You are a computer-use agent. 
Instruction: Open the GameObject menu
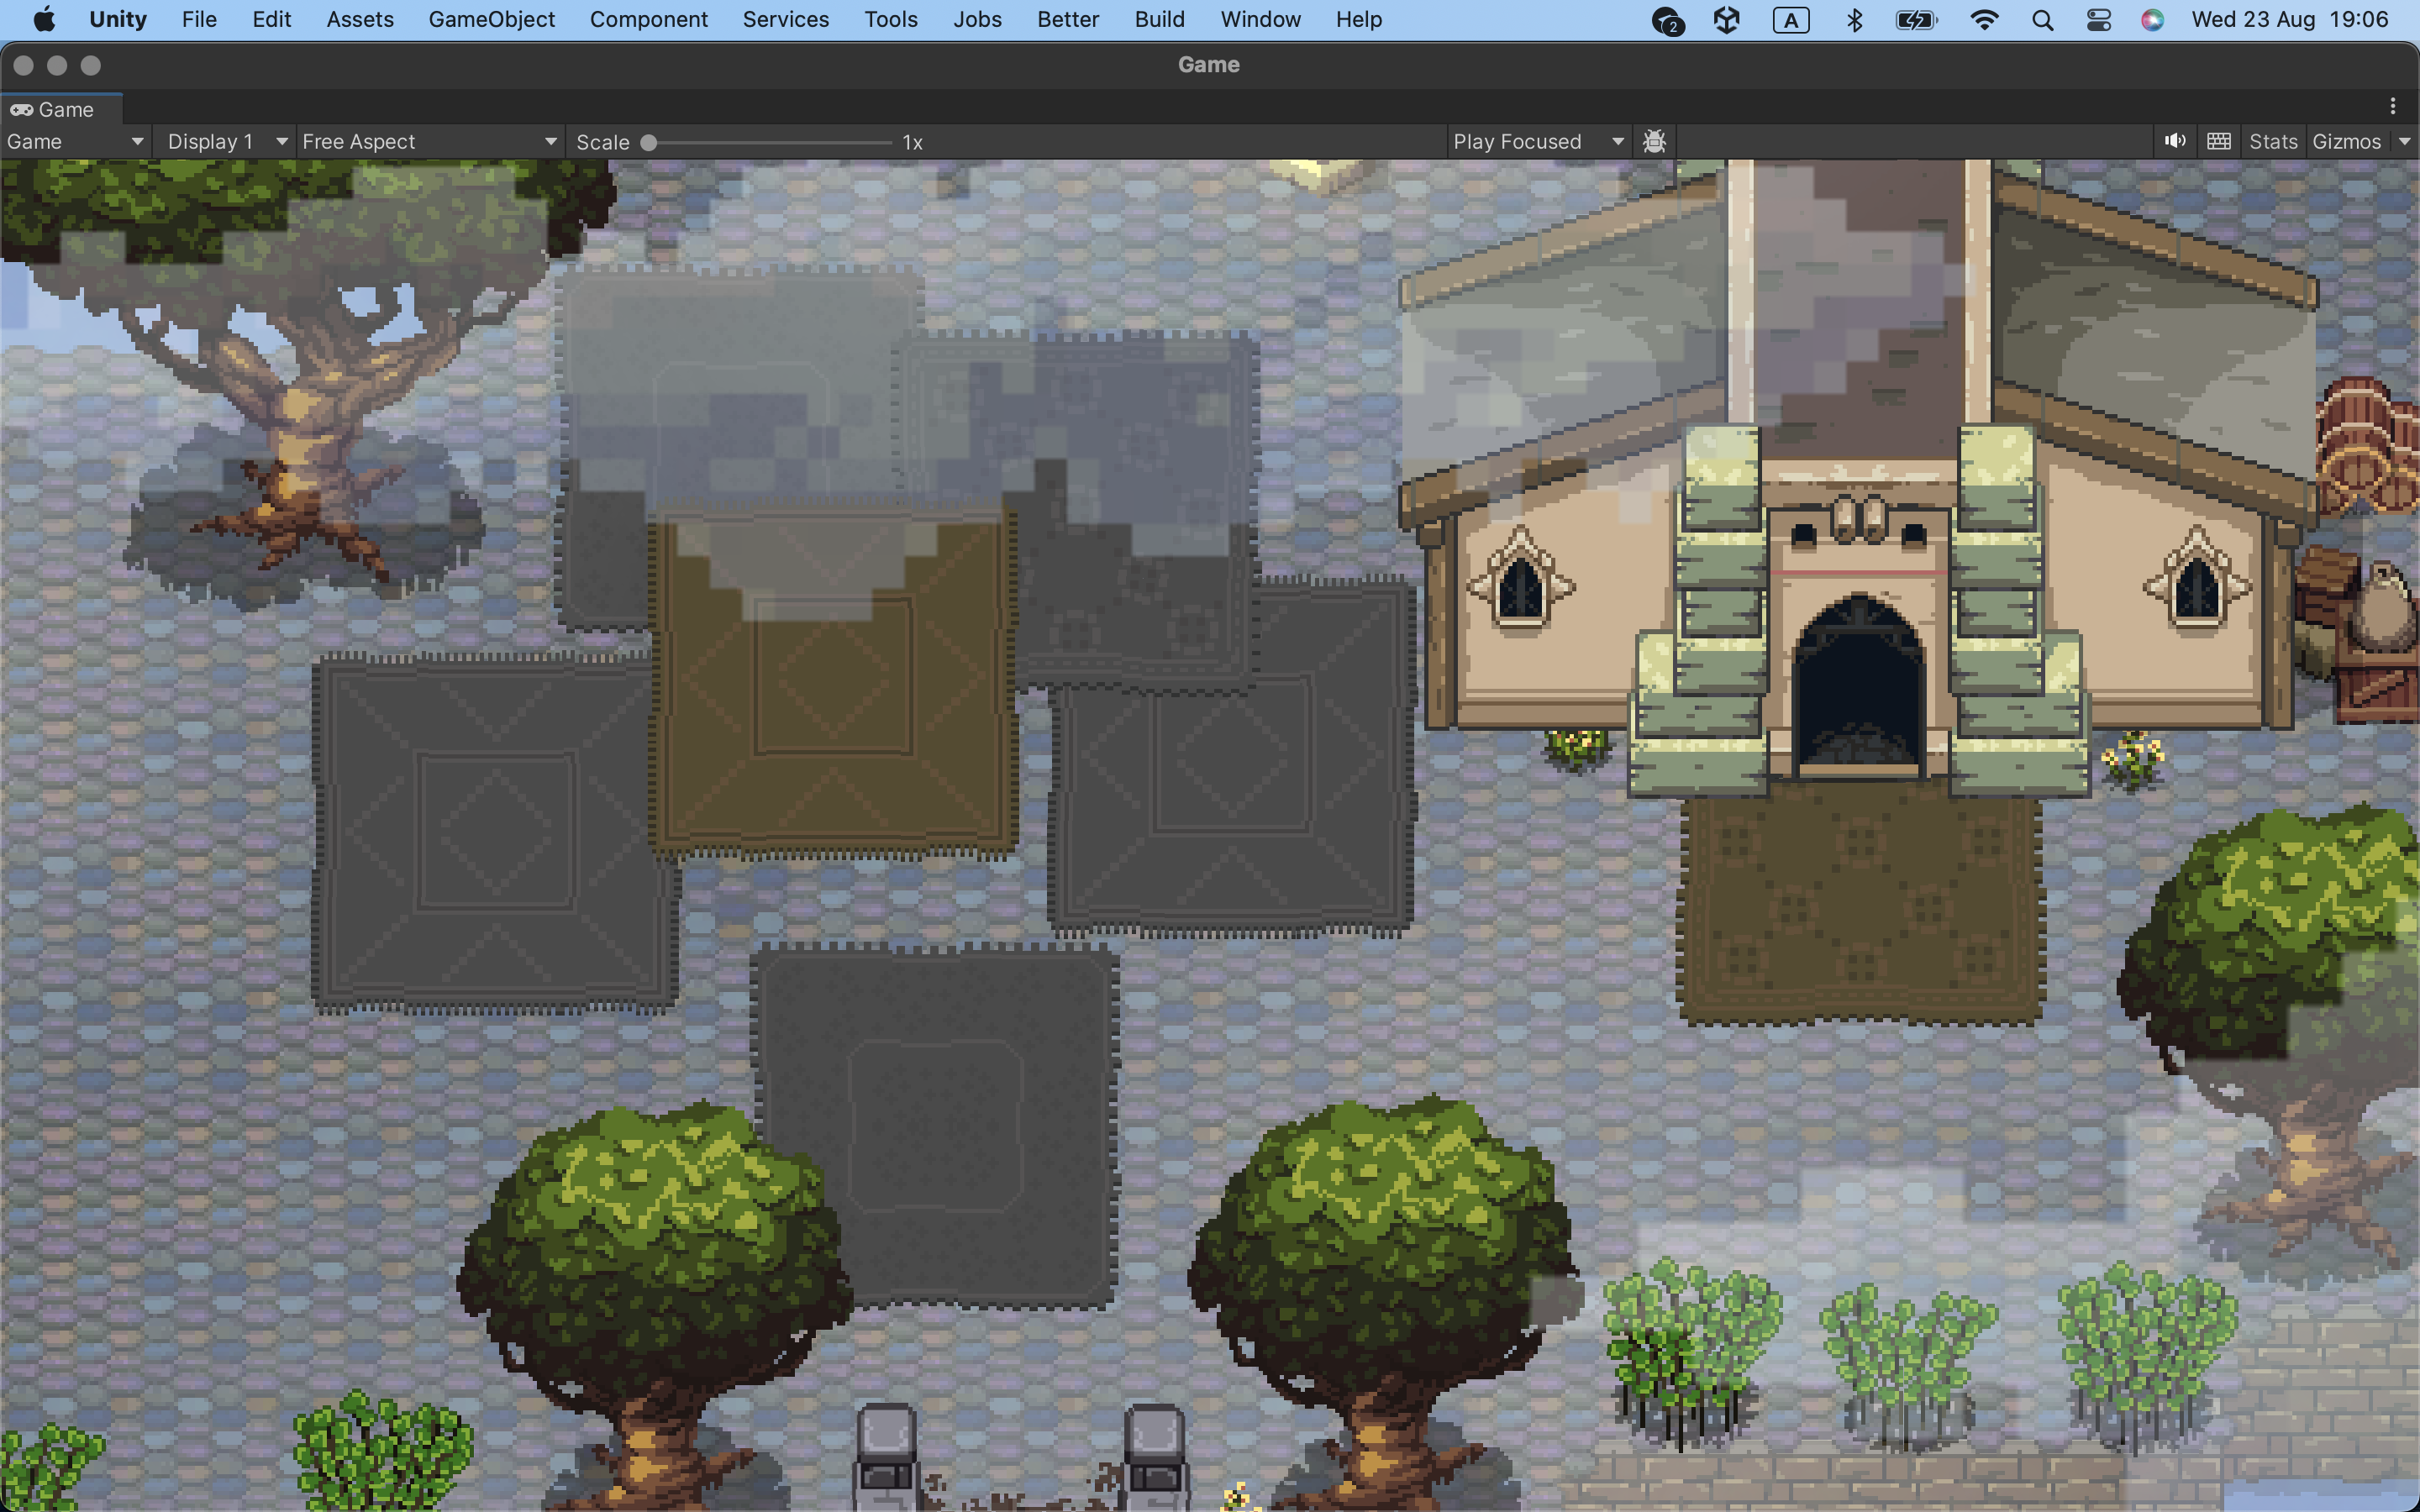click(491, 20)
